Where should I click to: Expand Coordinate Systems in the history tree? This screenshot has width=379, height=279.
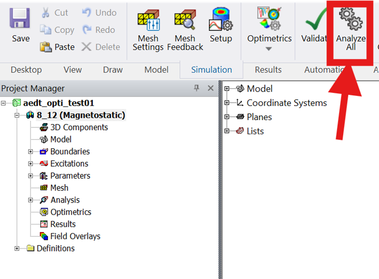point(226,103)
